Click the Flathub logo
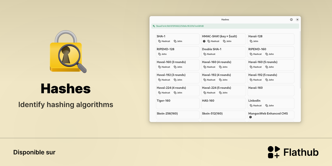 click(x=293, y=152)
